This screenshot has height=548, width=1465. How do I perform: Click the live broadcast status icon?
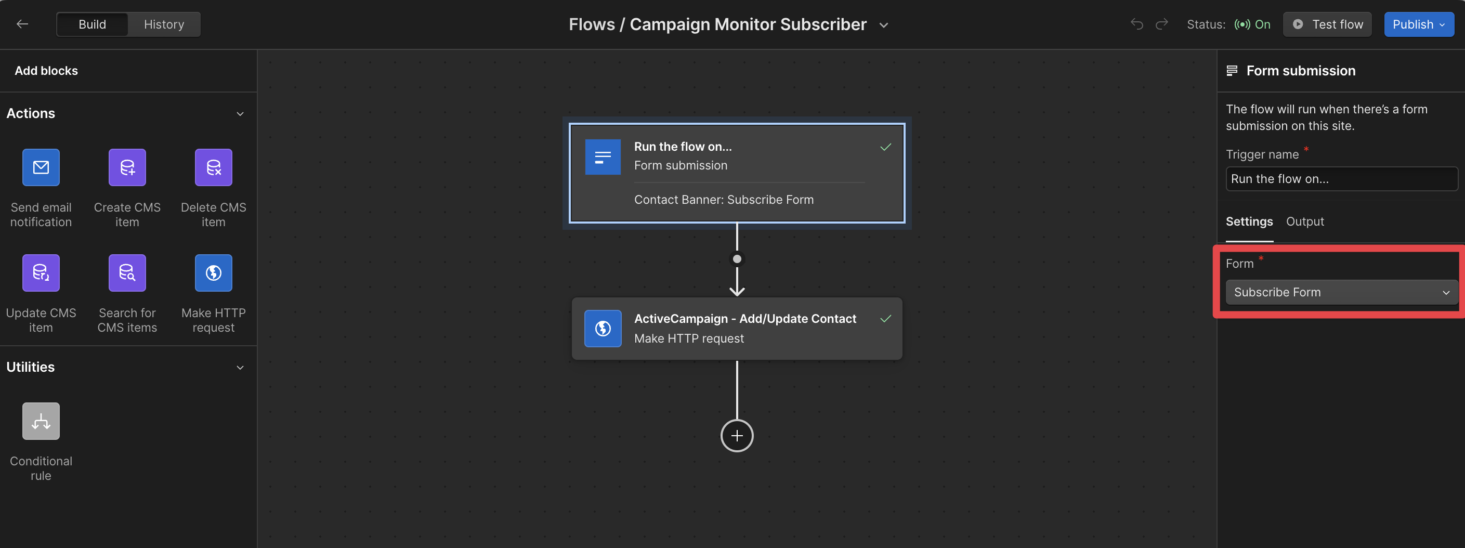(x=1242, y=24)
